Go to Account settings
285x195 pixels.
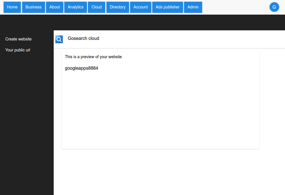point(141,7)
